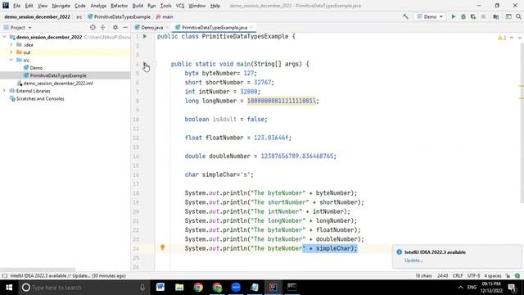The height and width of the screenshot is (295, 524).
Task: Go to previous highlighted problem arrow
Action: [x=512, y=38]
